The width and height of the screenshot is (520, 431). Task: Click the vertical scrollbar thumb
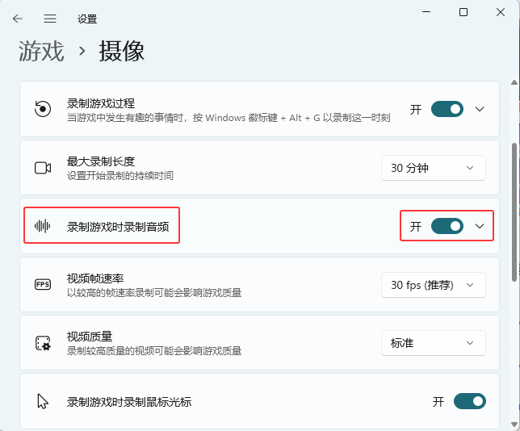click(x=514, y=211)
